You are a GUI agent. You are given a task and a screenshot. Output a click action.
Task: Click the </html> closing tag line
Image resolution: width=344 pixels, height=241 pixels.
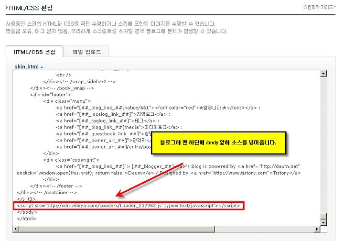pos(26,219)
